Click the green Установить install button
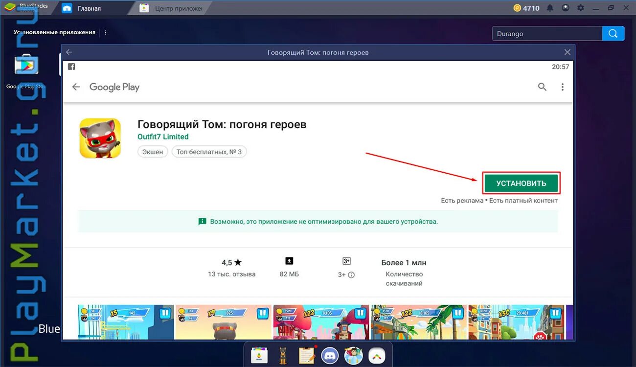The height and width of the screenshot is (367, 636). pos(521,183)
